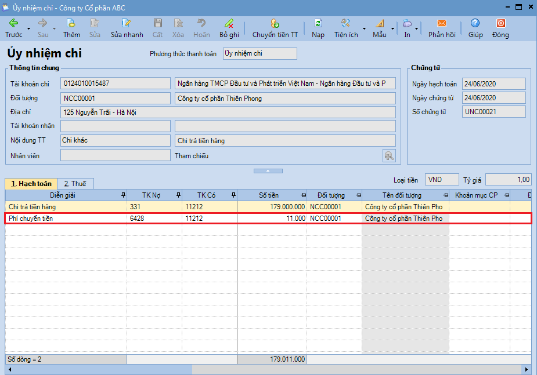
Task: Click the horizontal scrollbar left arrow
Action: [x=10, y=369]
